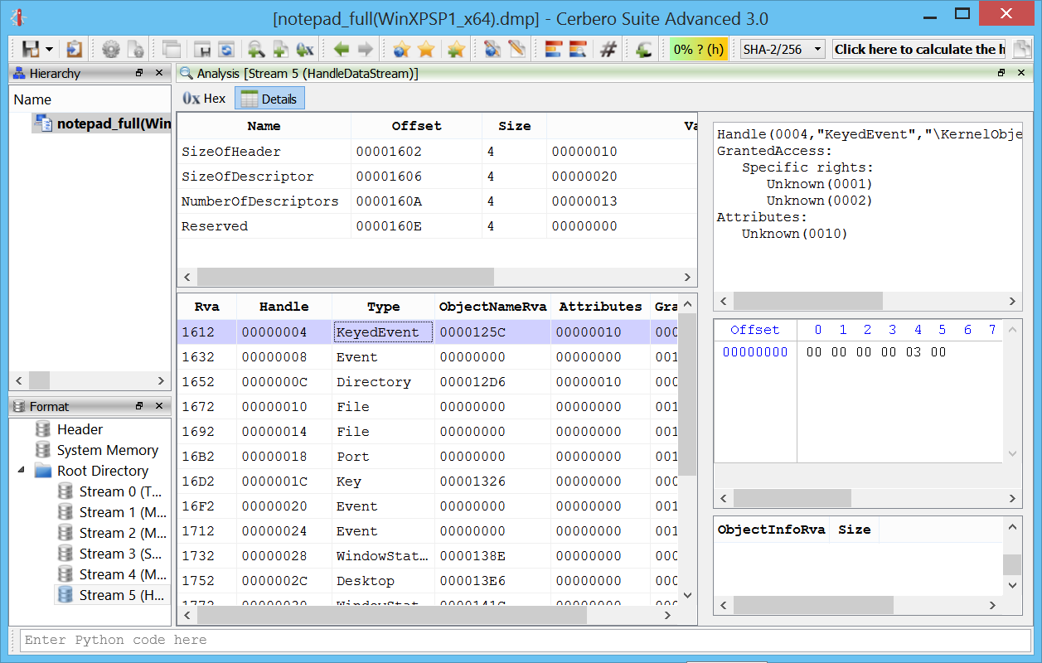Click the window refresh icon

pyautogui.click(x=226, y=49)
